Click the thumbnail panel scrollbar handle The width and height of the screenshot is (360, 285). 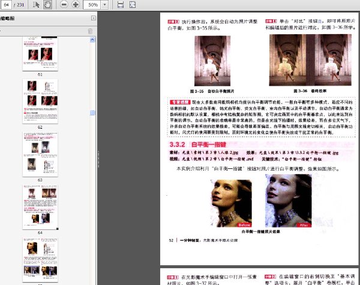coord(92,113)
